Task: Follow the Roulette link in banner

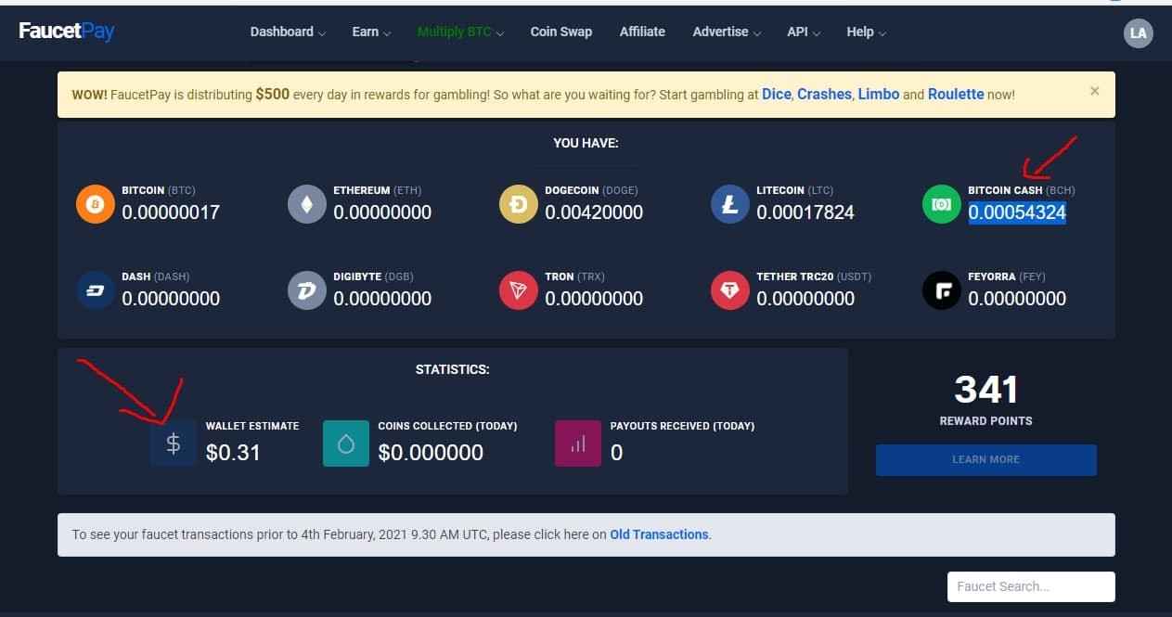Action: (x=956, y=95)
